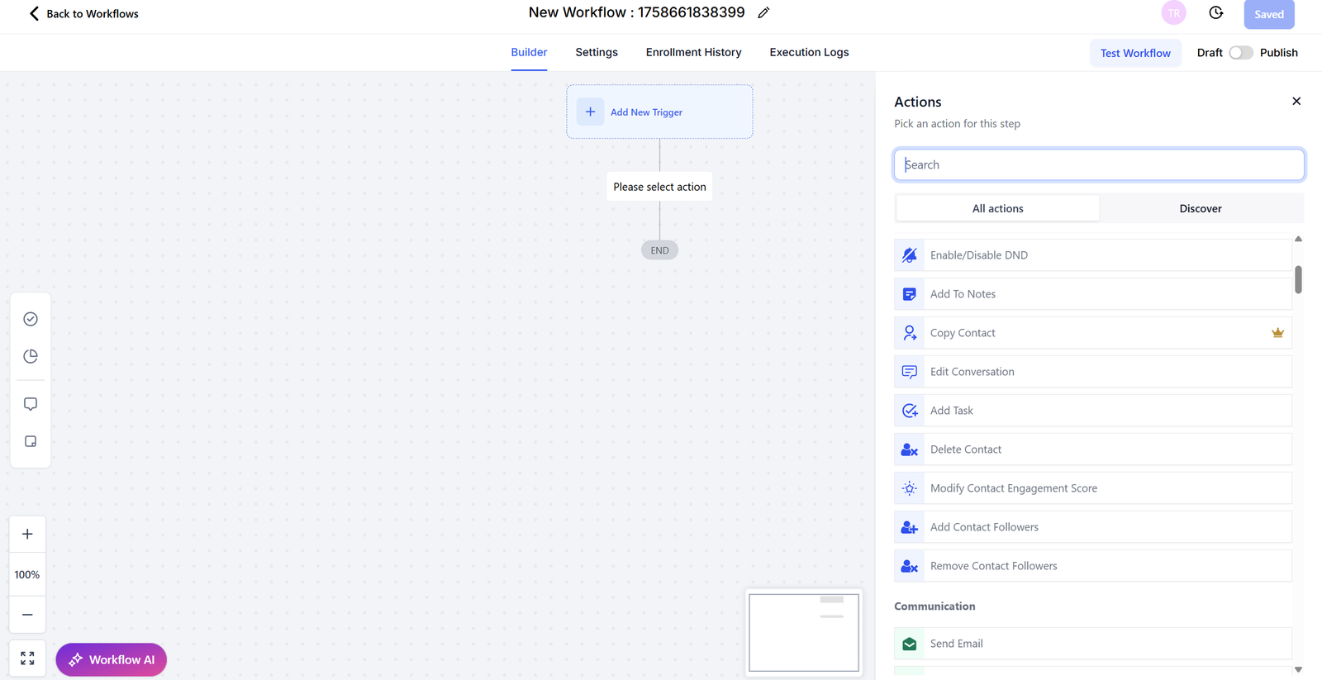Open the Enrollment History tab

[x=693, y=52]
